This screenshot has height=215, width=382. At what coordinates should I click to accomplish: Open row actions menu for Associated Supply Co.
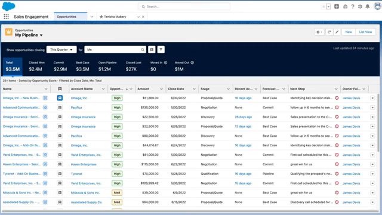tap(372, 202)
